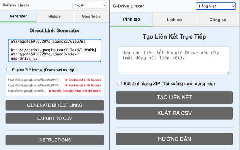Screen dimensions: 240x150
Task: Click TẠO LIÊN KẾT button
Action: 174,97
